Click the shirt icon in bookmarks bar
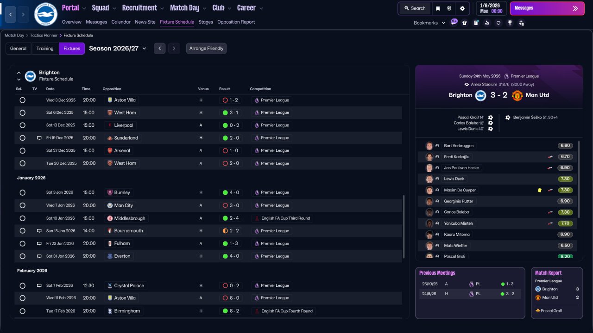Screen dimensions: 593x333 pyautogui.click(x=465, y=23)
